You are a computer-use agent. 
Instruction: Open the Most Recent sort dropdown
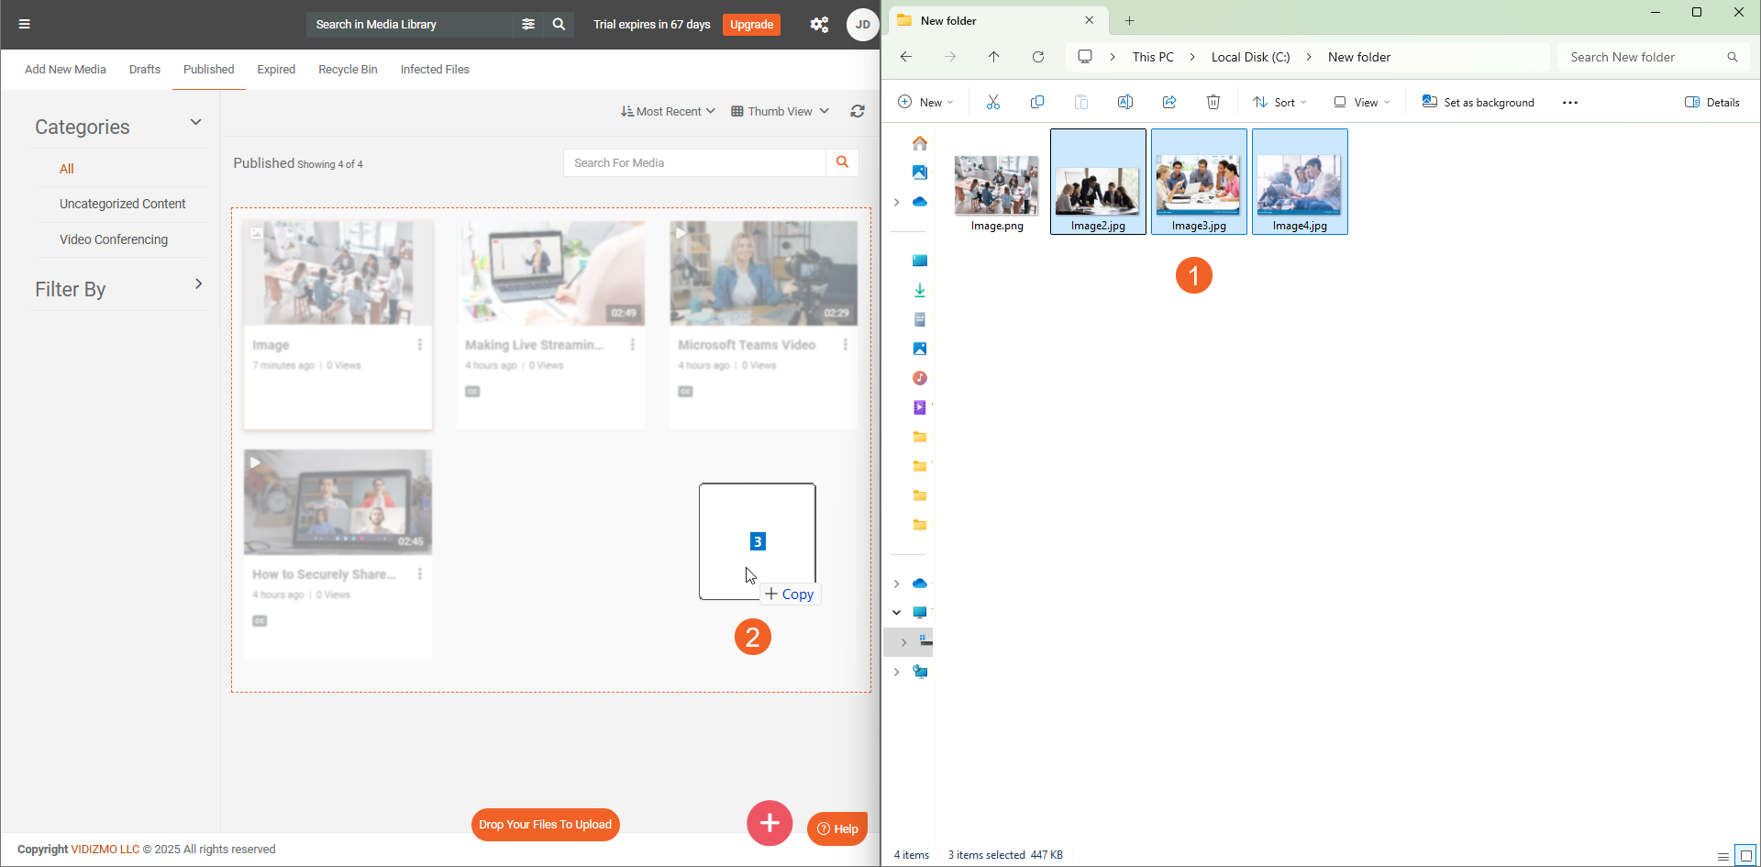[668, 111]
